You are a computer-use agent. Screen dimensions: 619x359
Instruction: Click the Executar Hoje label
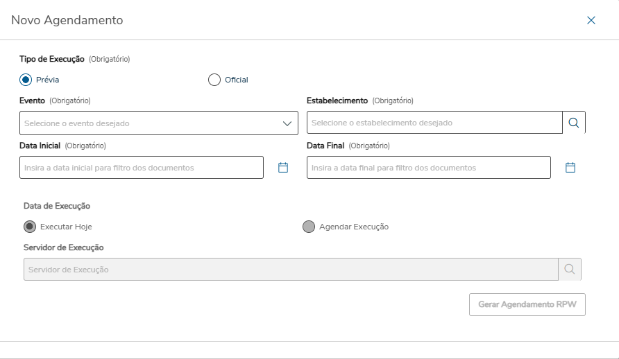coord(66,227)
